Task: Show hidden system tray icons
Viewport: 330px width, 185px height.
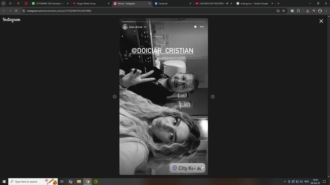Action: click(285, 182)
